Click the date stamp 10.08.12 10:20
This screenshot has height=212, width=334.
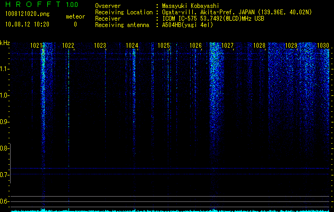27,24
